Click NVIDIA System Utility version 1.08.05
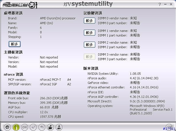The image size is (176, 131). 135,74
